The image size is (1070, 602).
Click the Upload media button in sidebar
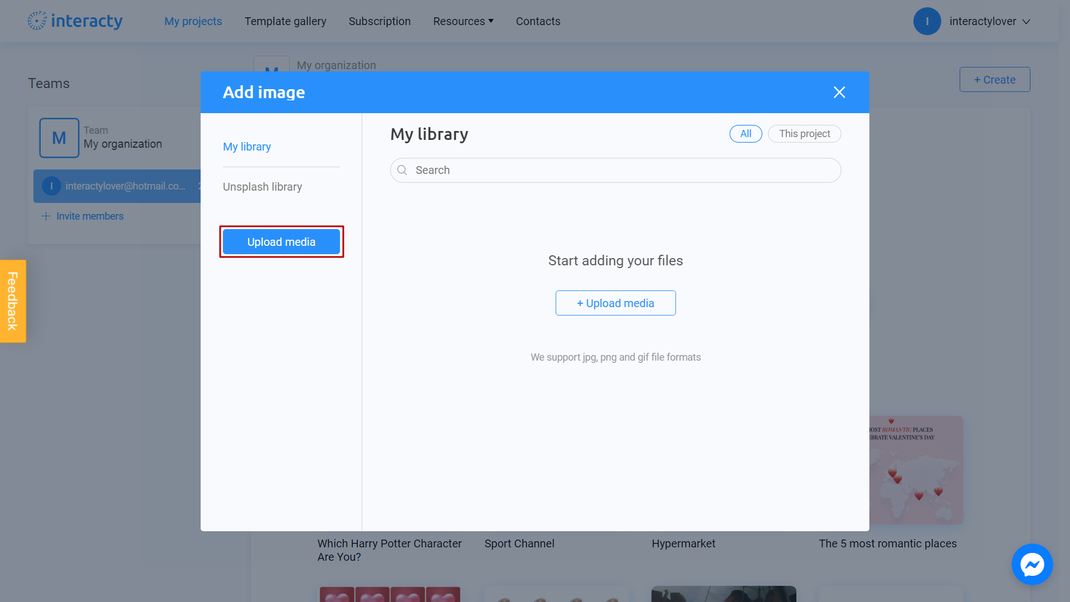pos(281,241)
